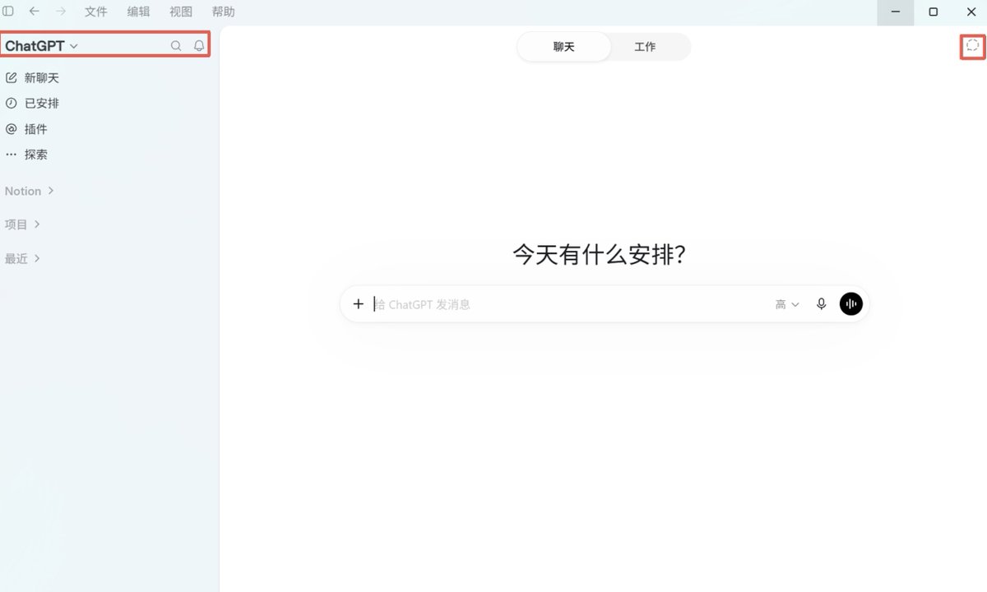The width and height of the screenshot is (987, 592).
Task: Open the ChatGPT model dropdown
Action: pyautogui.click(x=41, y=46)
